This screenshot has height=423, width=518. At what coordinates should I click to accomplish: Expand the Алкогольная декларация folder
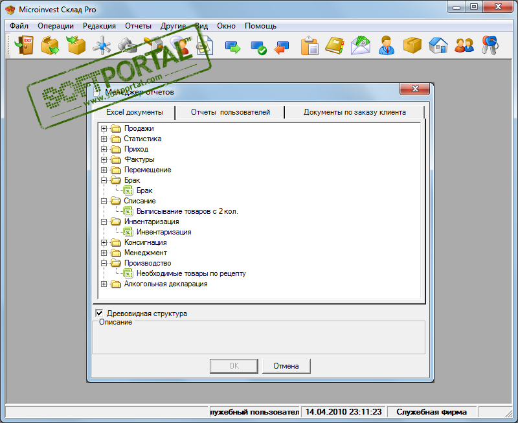point(104,284)
